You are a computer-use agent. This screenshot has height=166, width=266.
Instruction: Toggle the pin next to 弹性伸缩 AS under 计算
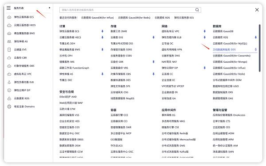(x=102, y=74)
